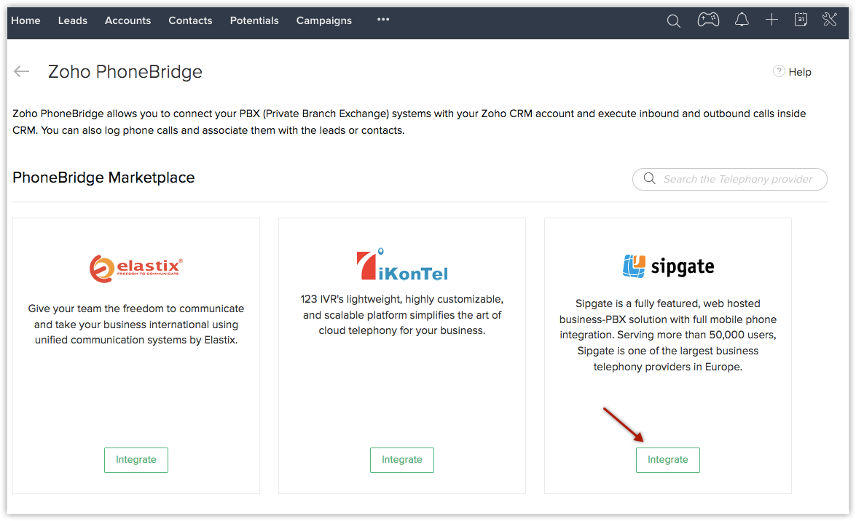Viewport: 856px width, 521px height.
Task: Open the setup tools icon
Action: (x=829, y=20)
